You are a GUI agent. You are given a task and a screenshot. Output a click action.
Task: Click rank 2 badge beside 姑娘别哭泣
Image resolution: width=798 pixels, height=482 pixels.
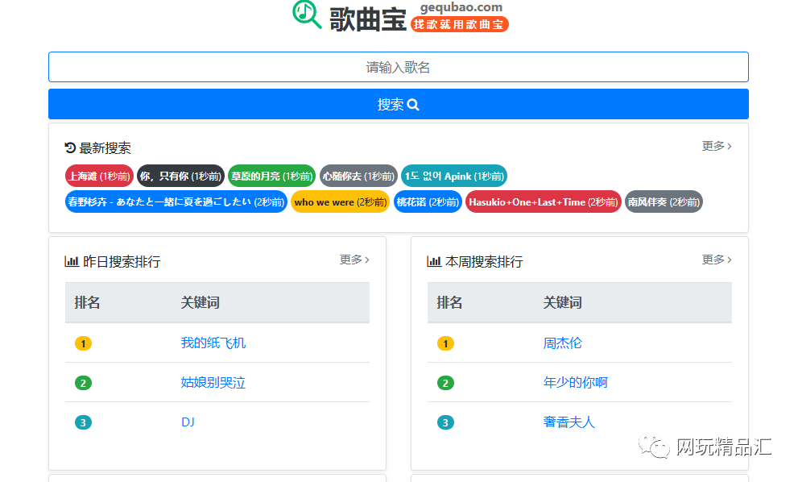[x=84, y=383]
